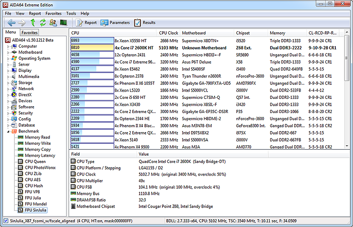Click the results list scrollbar thumb

click(x=347, y=58)
